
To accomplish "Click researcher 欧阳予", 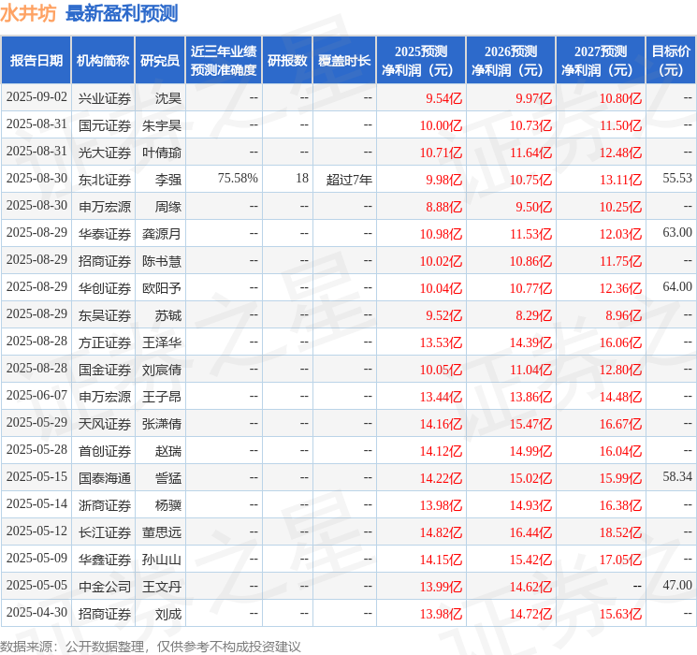I will click(162, 288).
